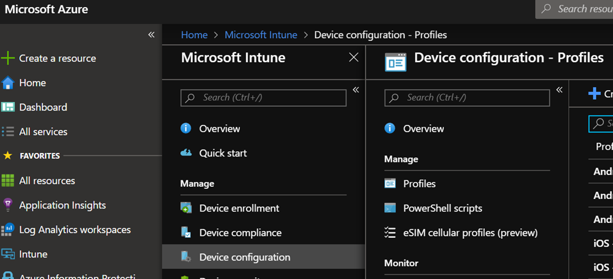The width and height of the screenshot is (613, 279).
Task: Collapse the Microsoft Intune blade menu
Action: tap(356, 90)
